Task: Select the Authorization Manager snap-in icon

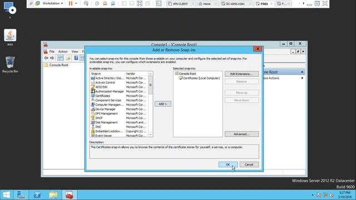Action: (x=93, y=91)
